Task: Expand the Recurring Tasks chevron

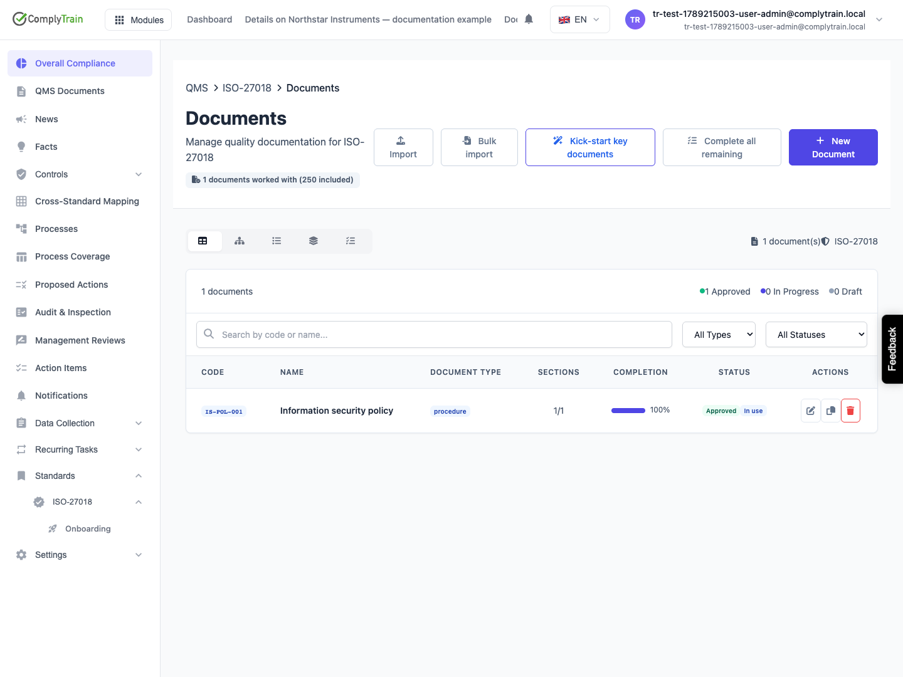Action: pos(139,449)
